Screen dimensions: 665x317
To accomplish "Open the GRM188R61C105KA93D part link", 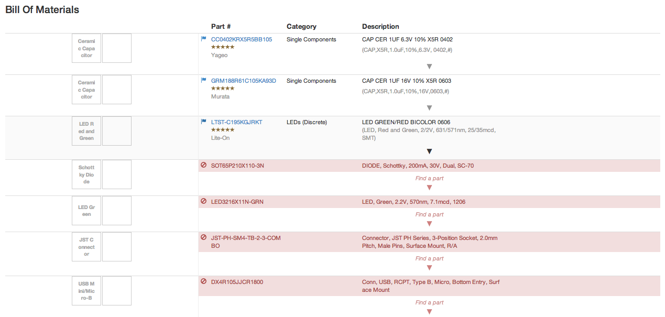I will pyautogui.click(x=243, y=81).
